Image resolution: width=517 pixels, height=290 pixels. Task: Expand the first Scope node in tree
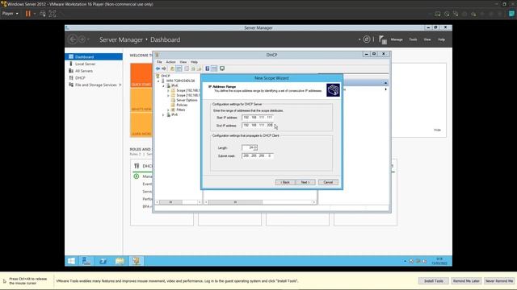point(168,90)
